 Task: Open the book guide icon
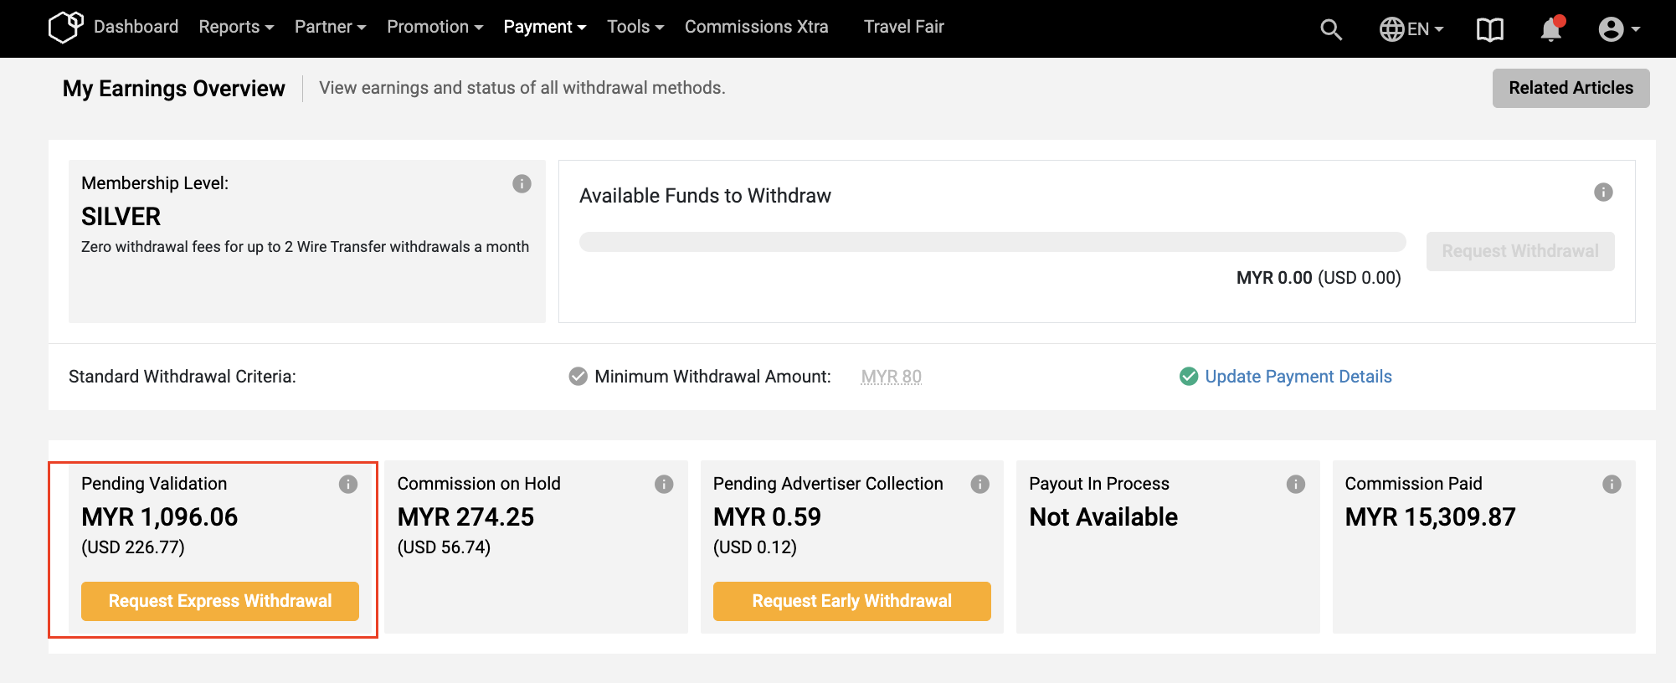click(1490, 29)
